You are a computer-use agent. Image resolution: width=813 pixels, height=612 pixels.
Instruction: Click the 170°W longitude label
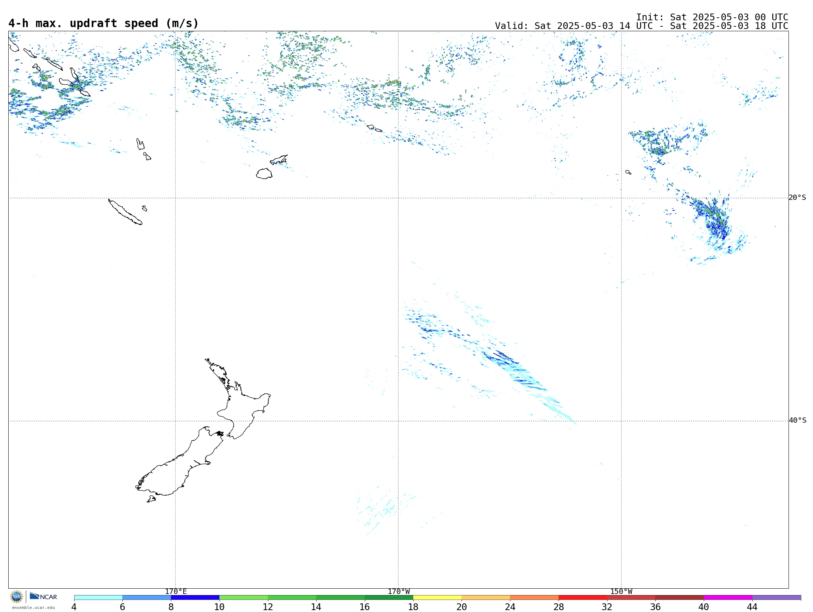click(x=399, y=592)
